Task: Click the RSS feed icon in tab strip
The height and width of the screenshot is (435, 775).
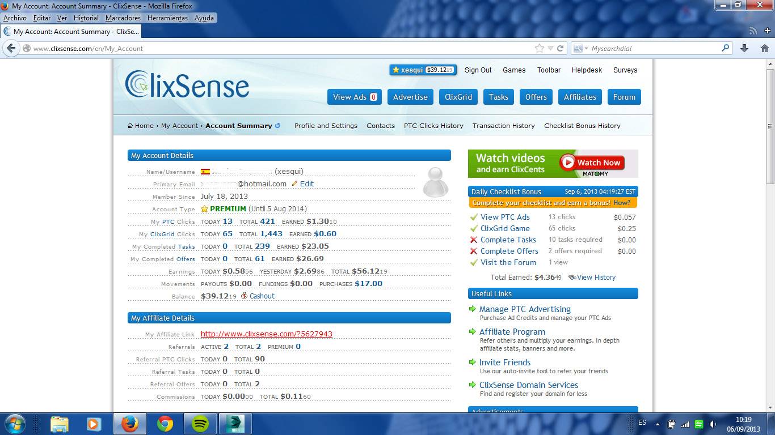Action: point(753,31)
